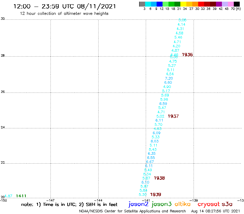Click the 4.14 wave height value
Image resolution: width=244 pixels, height=214 pixels.
pyautogui.click(x=181, y=24)
